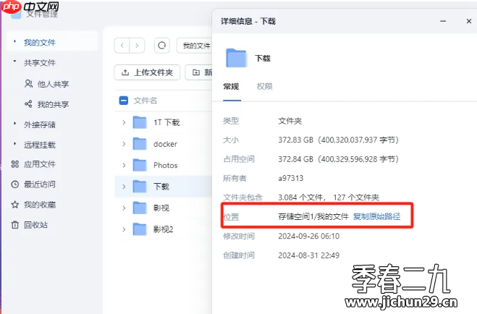477x314 pixels.
Task: Click the 2024-08-31 22:49 creation time
Action: 309,255
